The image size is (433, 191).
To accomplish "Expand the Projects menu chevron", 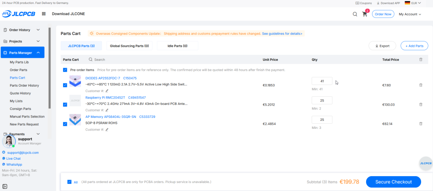I will coord(38,41).
